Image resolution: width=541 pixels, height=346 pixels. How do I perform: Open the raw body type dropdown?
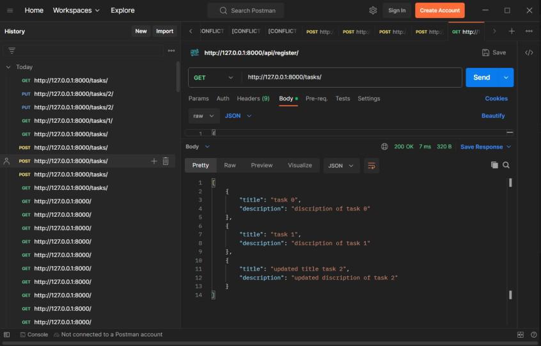pyautogui.click(x=204, y=116)
